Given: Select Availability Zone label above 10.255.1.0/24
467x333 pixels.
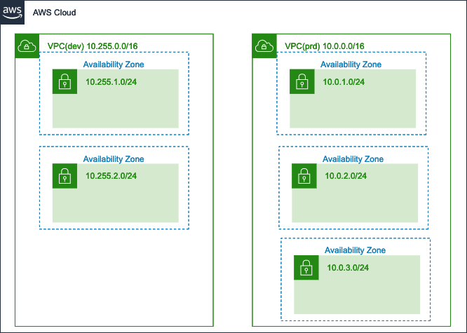Looking at the screenshot, I should click(x=114, y=64).
